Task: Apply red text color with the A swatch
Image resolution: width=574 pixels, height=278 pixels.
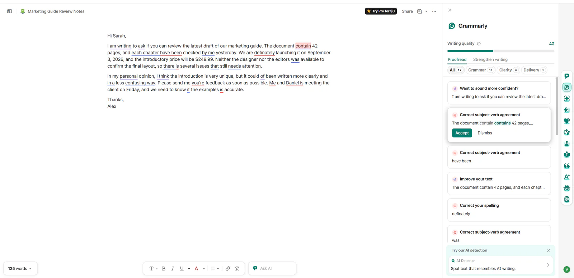Action: [196, 268]
